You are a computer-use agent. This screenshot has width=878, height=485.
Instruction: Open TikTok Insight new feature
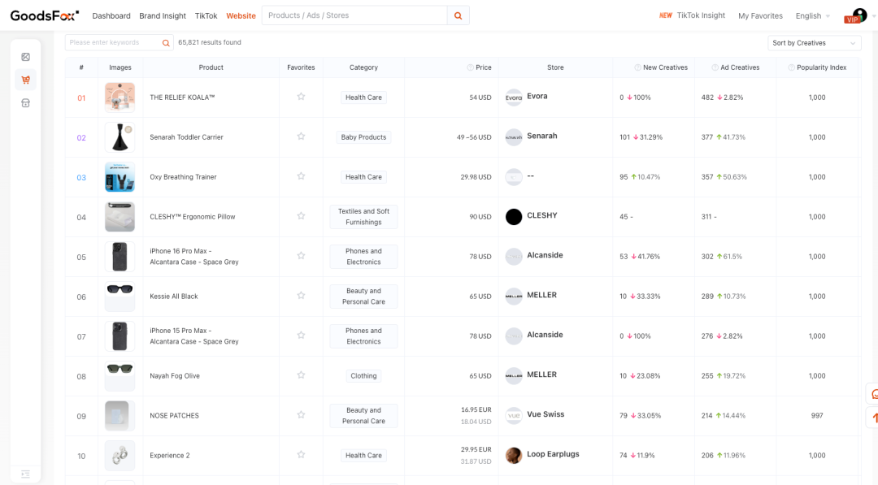692,15
